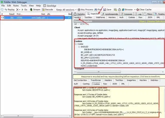
Task: Open the response Transformer tab
Action: [x=96, y=80]
